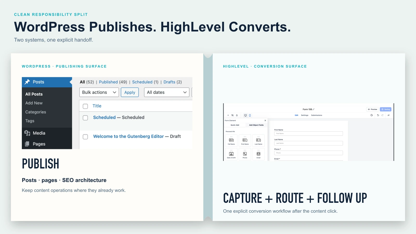Viewport: 416px width, 234px height.
Task: Add the Date of birth field tile
Action: coord(231,154)
